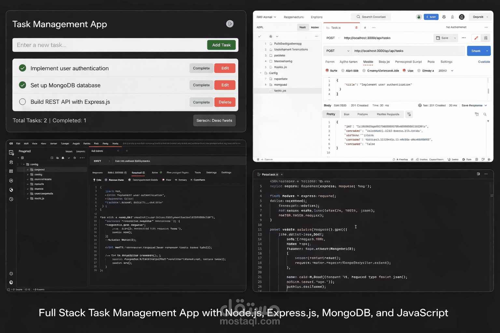Viewport: 500px width, 333px height.
Task: Select the Sipte radio option in API client
Action: pyautogui.click(x=327, y=71)
